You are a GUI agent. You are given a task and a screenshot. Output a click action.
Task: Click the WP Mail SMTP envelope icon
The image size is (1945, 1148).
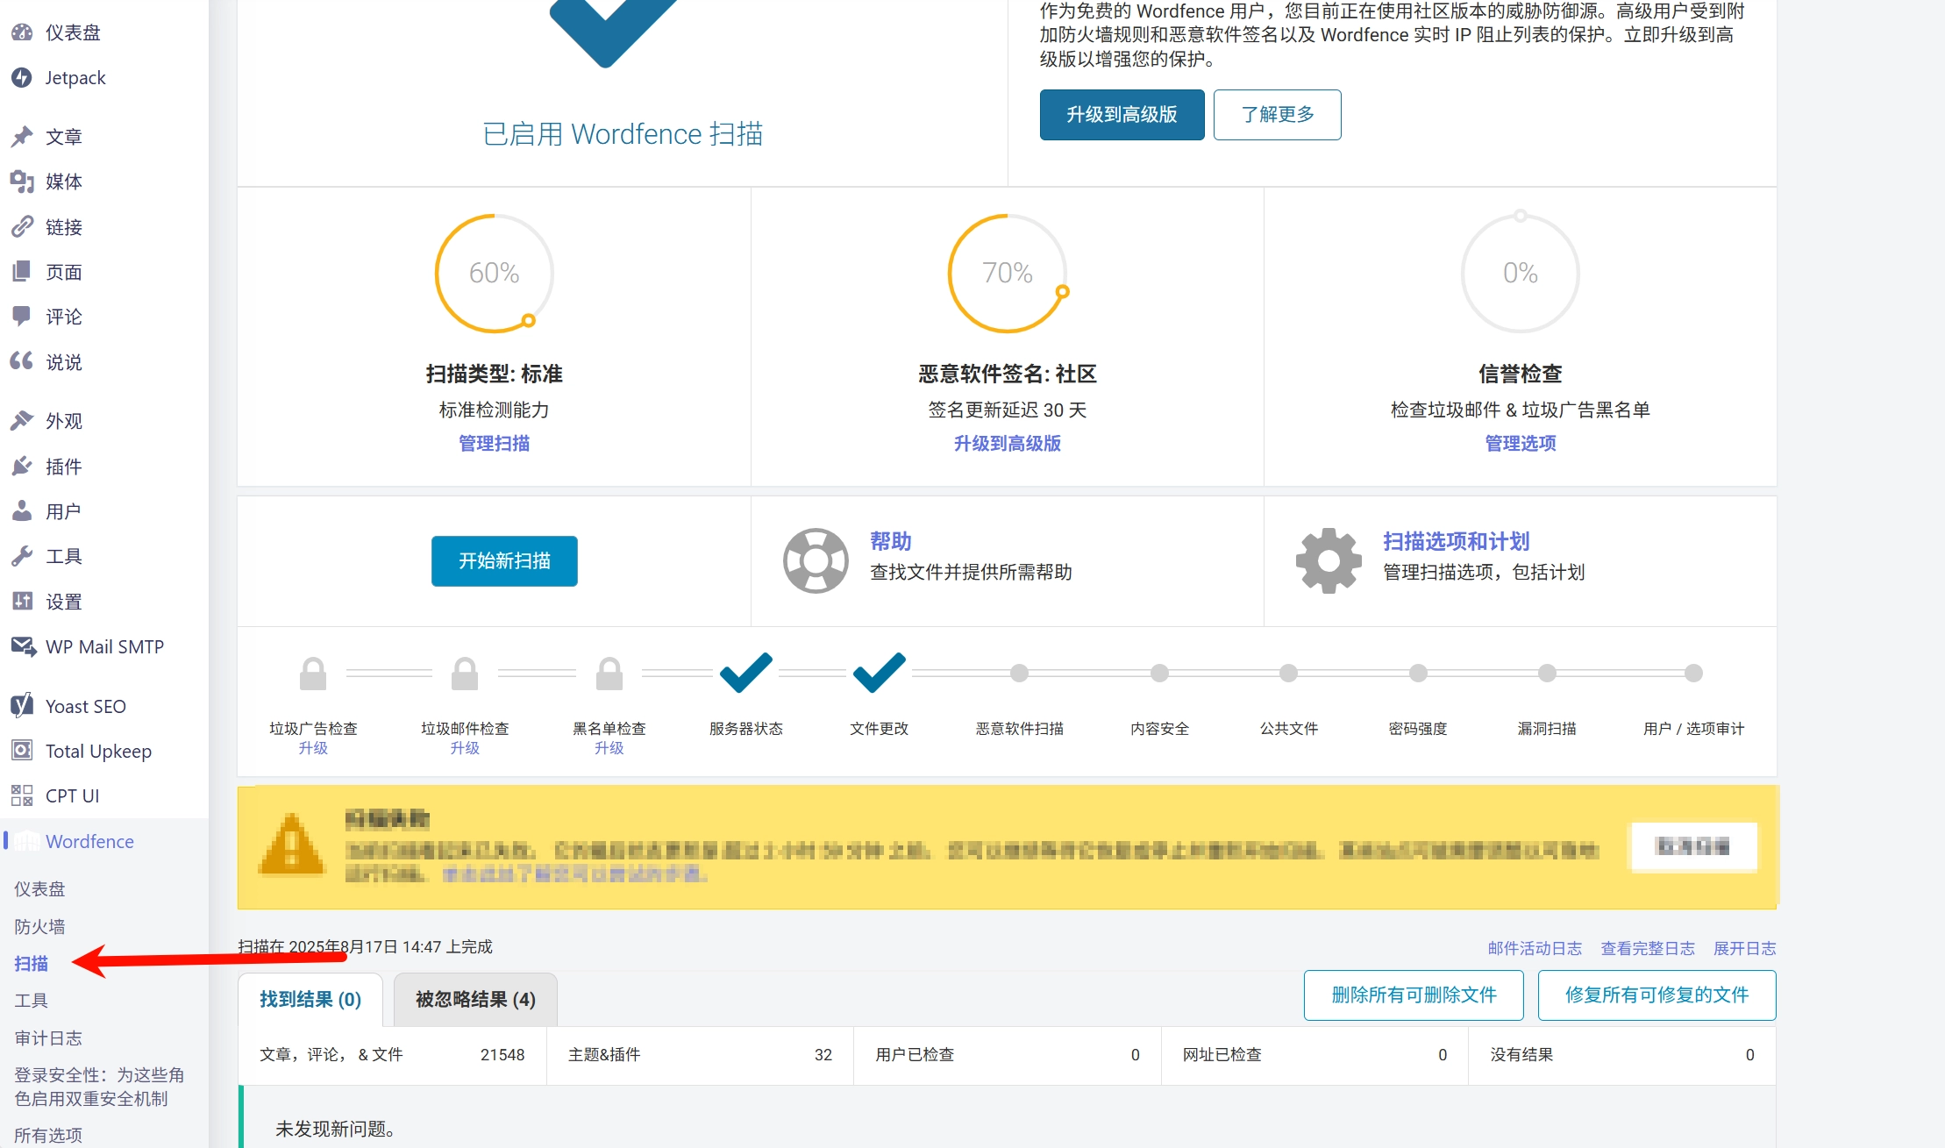(x=23, y=646)
